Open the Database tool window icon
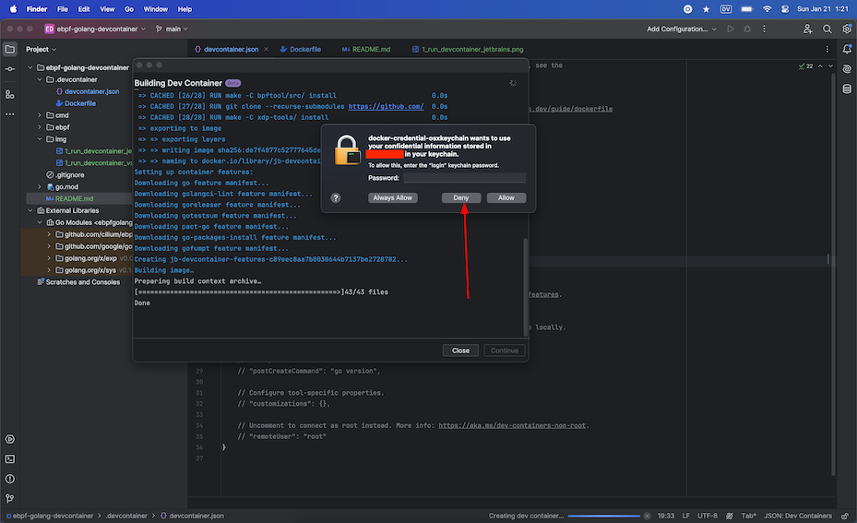Viewport: 857px width, 523px height. (847, 89)
